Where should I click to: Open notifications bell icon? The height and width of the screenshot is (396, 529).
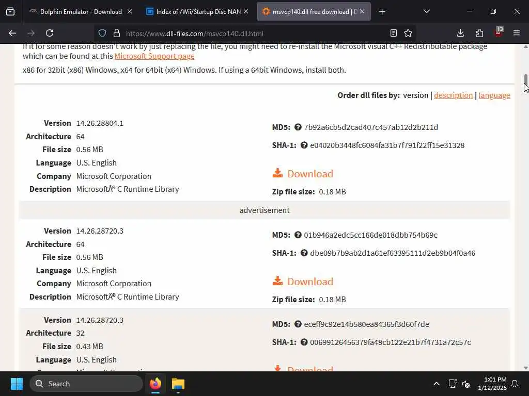pyautogui.click(x=515, y=384)
